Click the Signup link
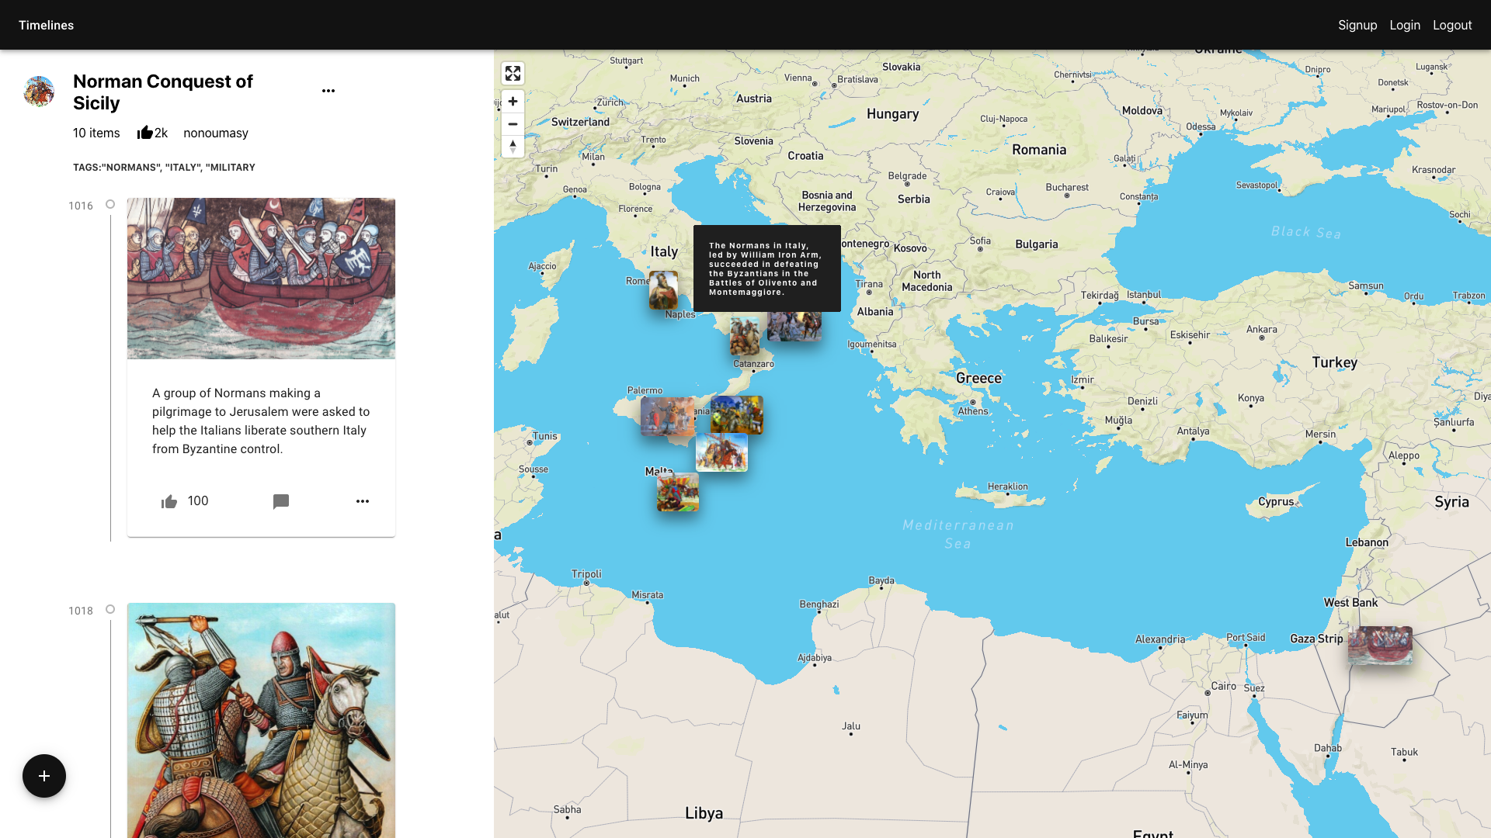The width and height of the screenshot is (1491, 838). (1357, 25)
